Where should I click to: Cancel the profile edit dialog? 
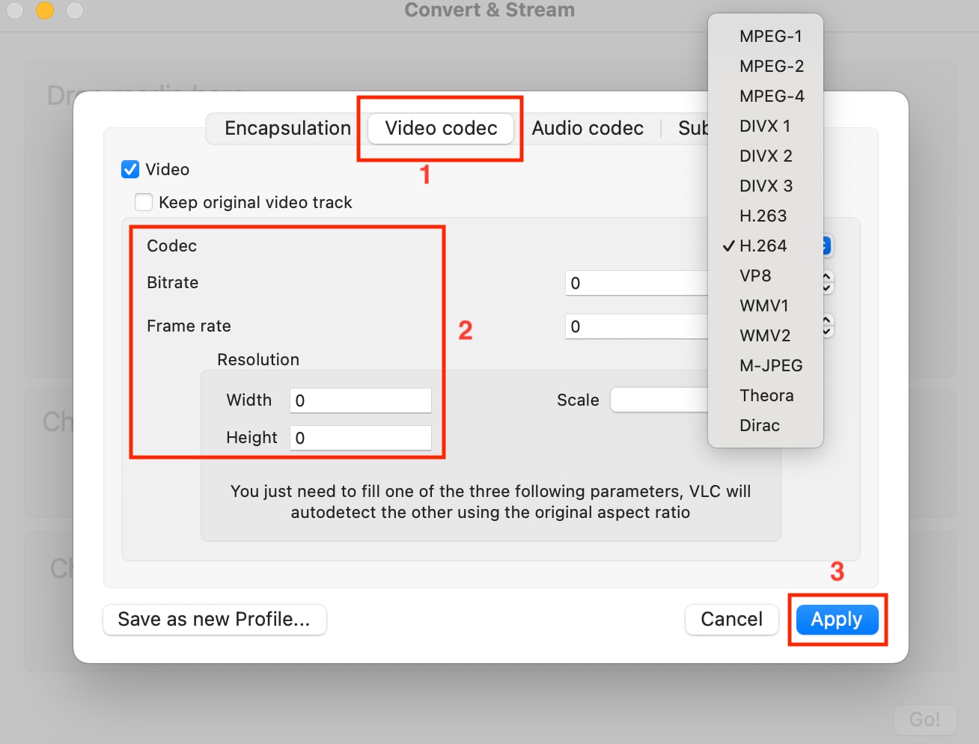coord(731,619)
